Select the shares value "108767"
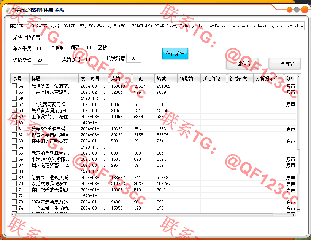Viewport: 311px width, 240px height. pyautogui.click(x=163, y=184)
